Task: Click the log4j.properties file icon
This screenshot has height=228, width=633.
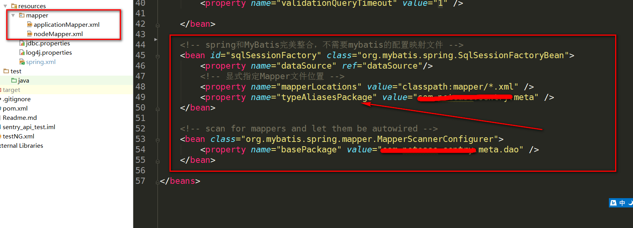Action: coord(22,52)
